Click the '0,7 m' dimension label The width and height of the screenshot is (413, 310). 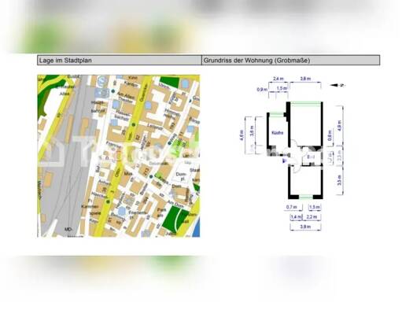[x=292, y=207]
